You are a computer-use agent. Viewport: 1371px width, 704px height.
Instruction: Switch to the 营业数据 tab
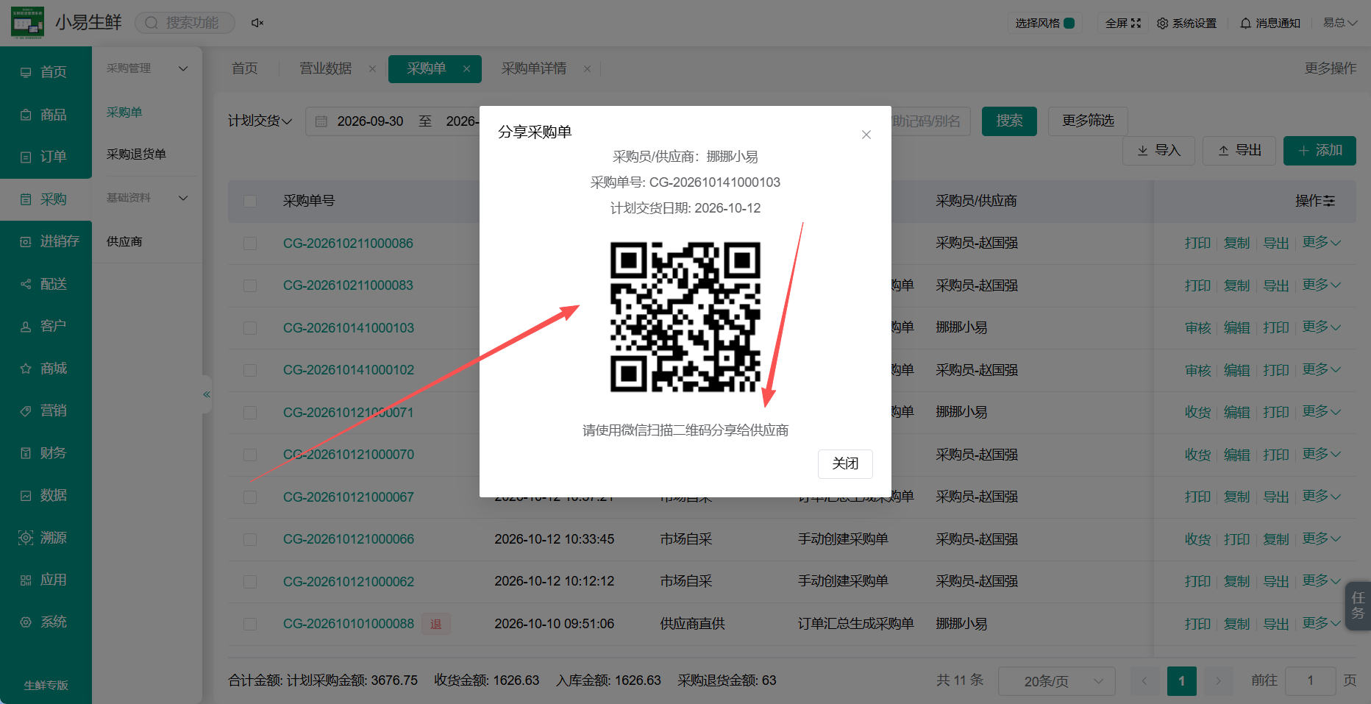325,68
